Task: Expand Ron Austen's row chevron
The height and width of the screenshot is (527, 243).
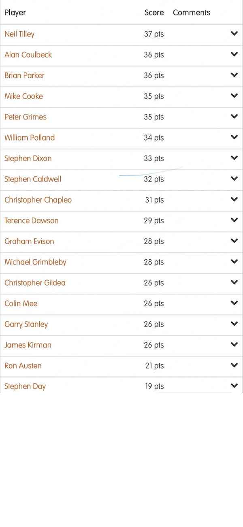Action: pyautogui.click(x=234, y=365)
